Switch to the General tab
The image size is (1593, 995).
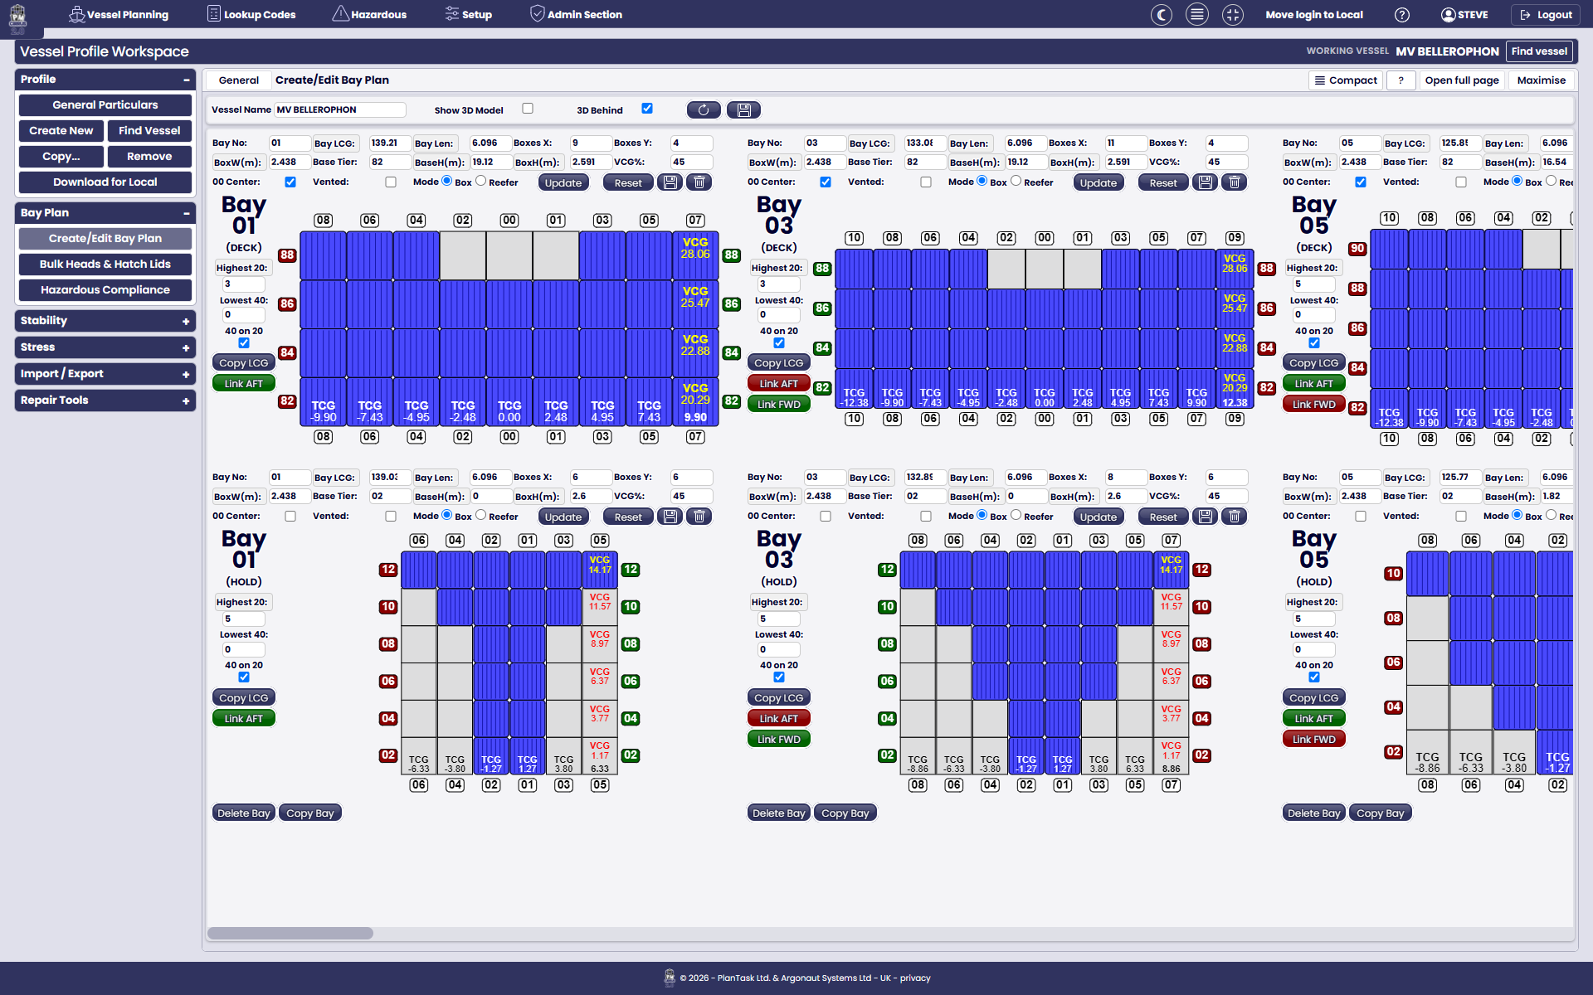(239, 80)
